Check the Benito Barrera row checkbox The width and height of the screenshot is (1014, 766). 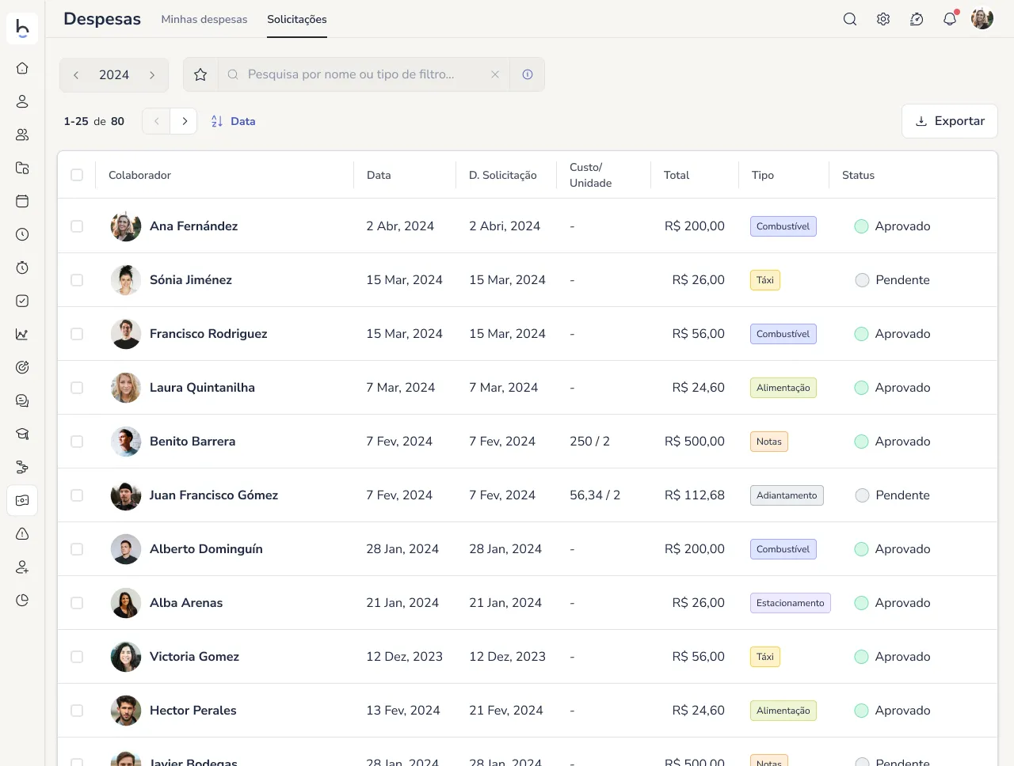pyautogui.click(x=77, y=442)
